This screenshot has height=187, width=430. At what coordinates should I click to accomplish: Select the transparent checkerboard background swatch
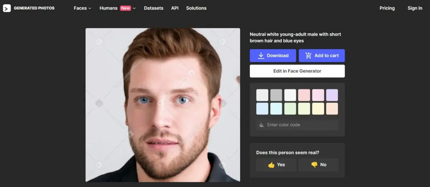click(x=262, y=95)
